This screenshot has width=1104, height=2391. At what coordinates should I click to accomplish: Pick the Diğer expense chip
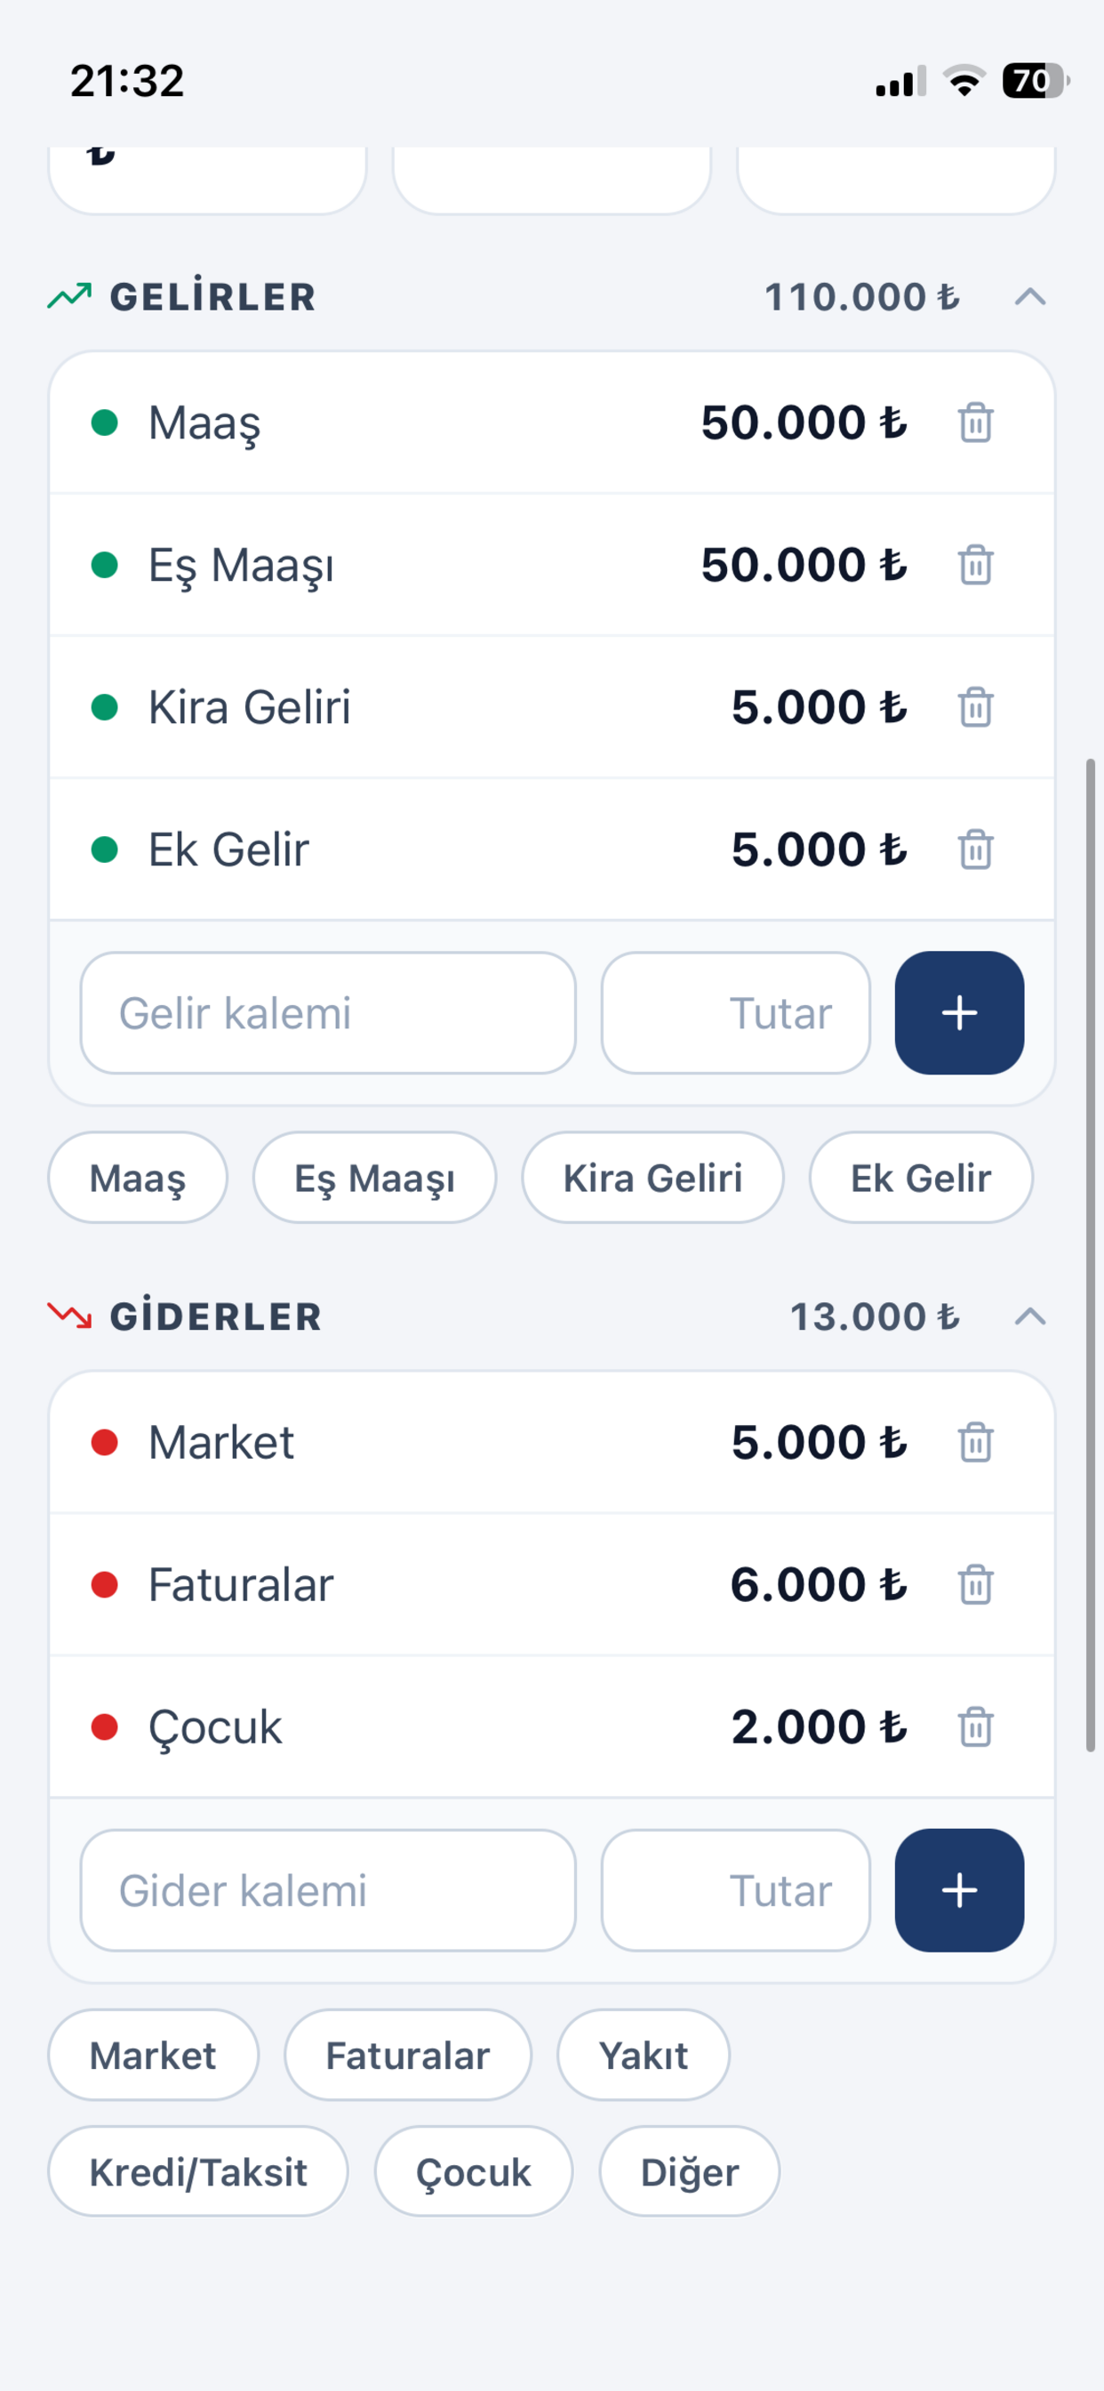[x=689, y=2172]
